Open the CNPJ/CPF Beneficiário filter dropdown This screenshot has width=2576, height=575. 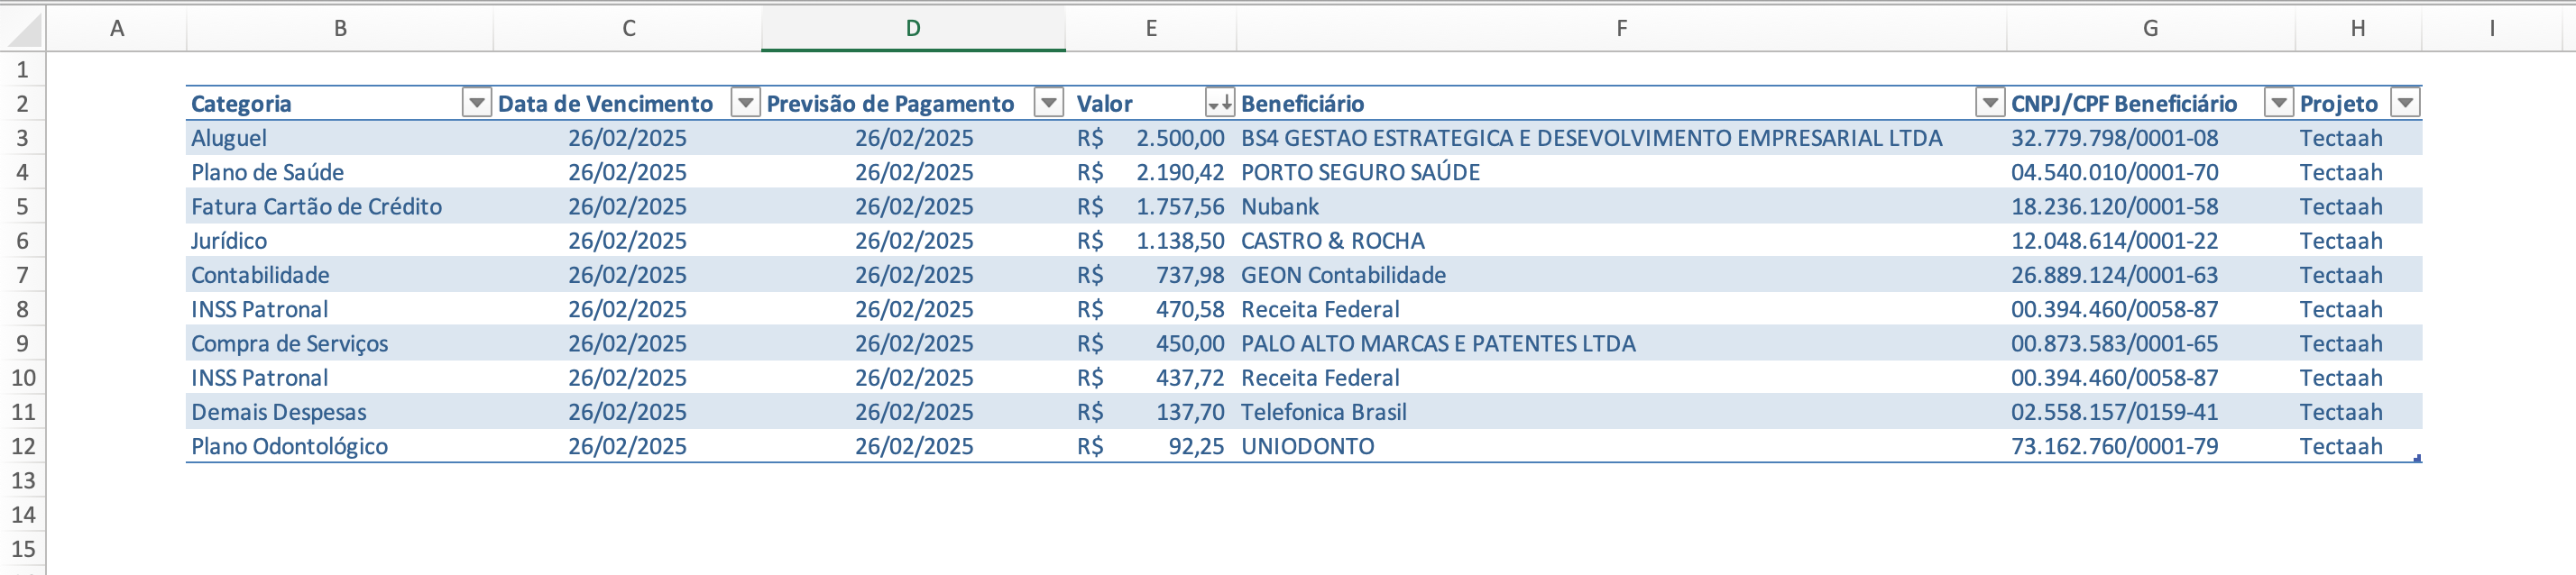[2277, 103]
